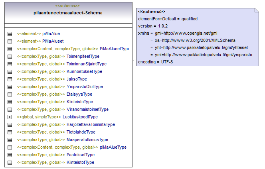Screen dimensions: 265x169
Task: Select the ToiminnanSijaintiType entry
Action: [87, 64]
